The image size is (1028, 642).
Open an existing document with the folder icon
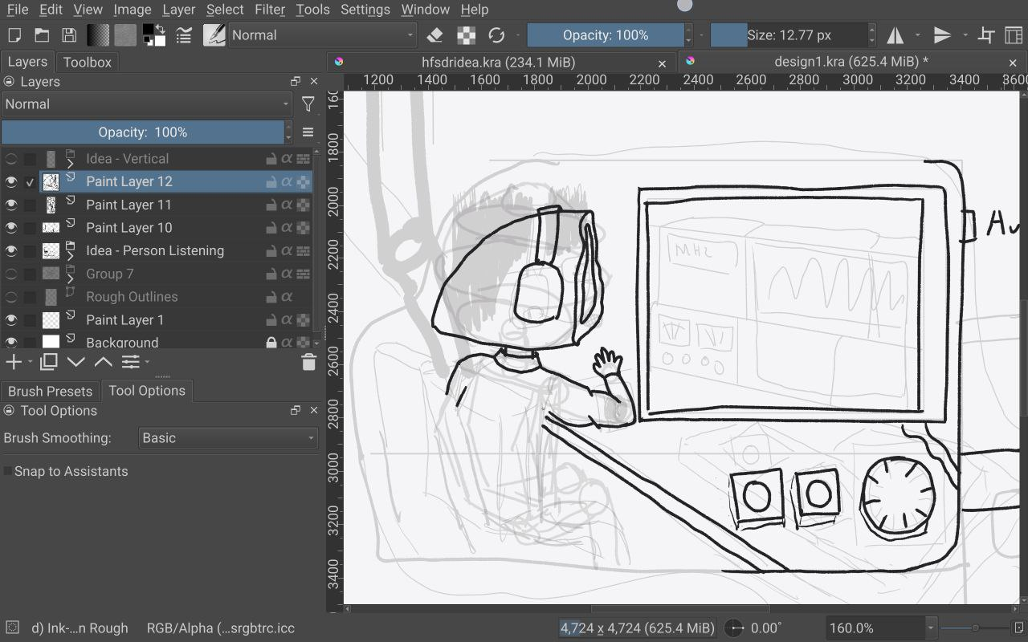point(41,35)
